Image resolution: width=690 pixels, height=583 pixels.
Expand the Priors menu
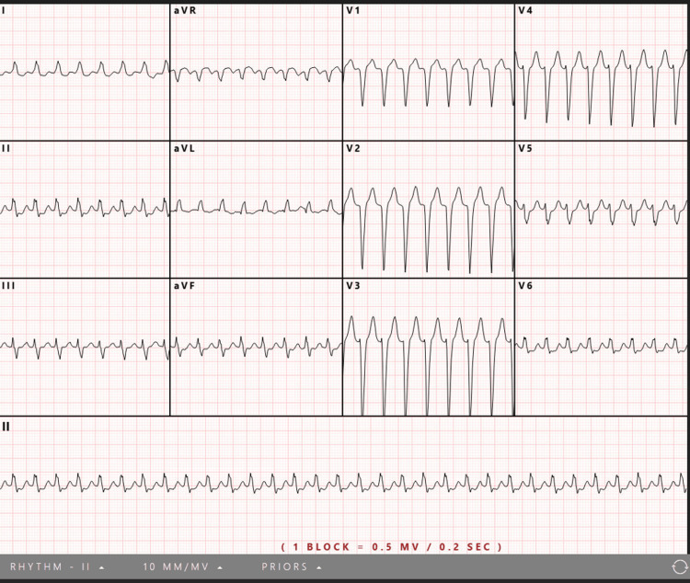[x=291, y=566]
